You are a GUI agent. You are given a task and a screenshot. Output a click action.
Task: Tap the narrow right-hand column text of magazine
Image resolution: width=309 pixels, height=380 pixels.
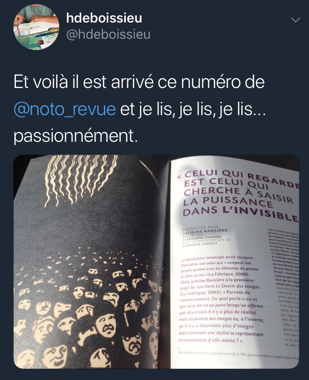284,288
